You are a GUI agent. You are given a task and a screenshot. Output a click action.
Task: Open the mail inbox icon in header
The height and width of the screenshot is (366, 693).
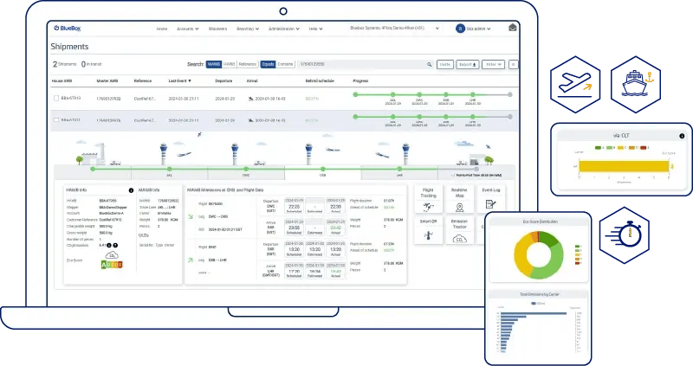512,28
